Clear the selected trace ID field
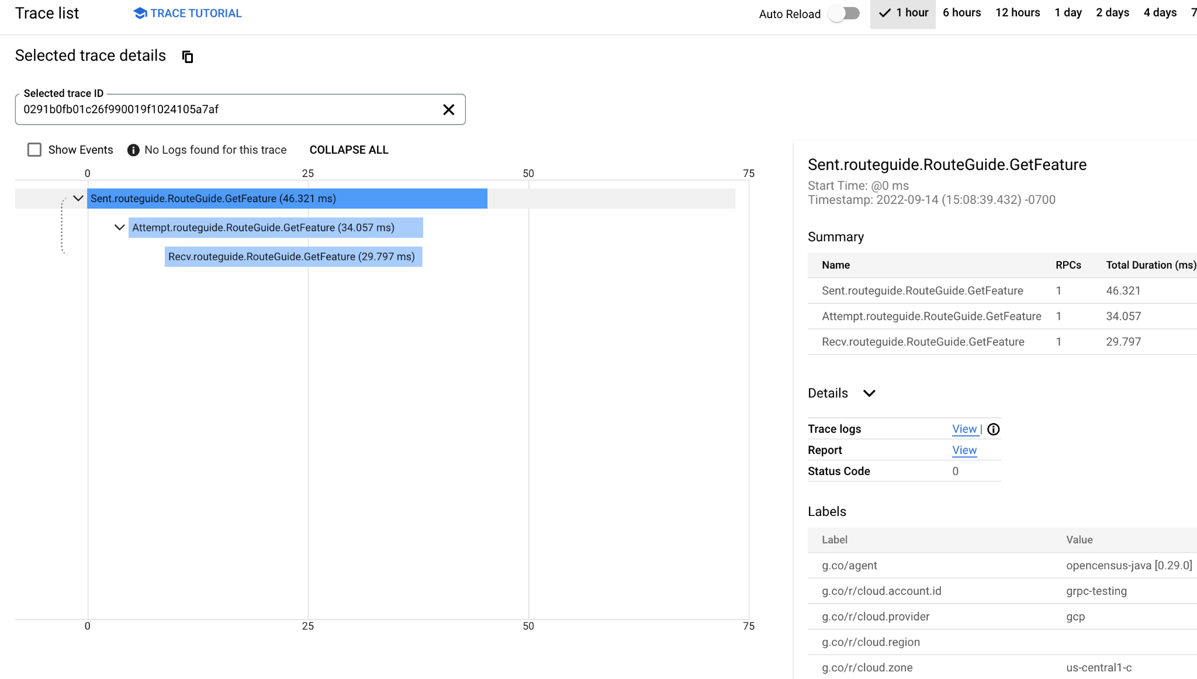The width and height of the screenshot is (1197, 679). click(448, 109)
